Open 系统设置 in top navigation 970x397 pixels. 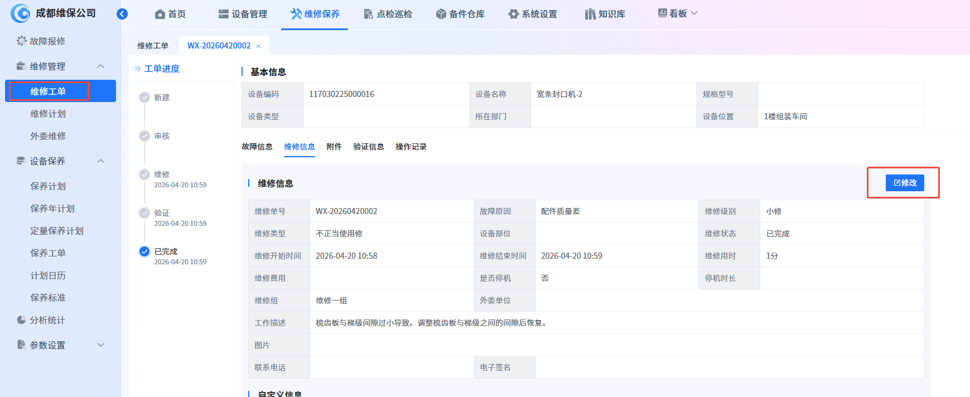[539, 14]
